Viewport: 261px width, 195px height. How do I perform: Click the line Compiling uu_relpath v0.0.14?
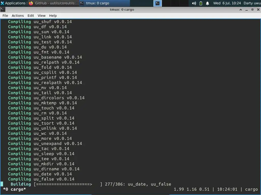(x=44, y=62)
